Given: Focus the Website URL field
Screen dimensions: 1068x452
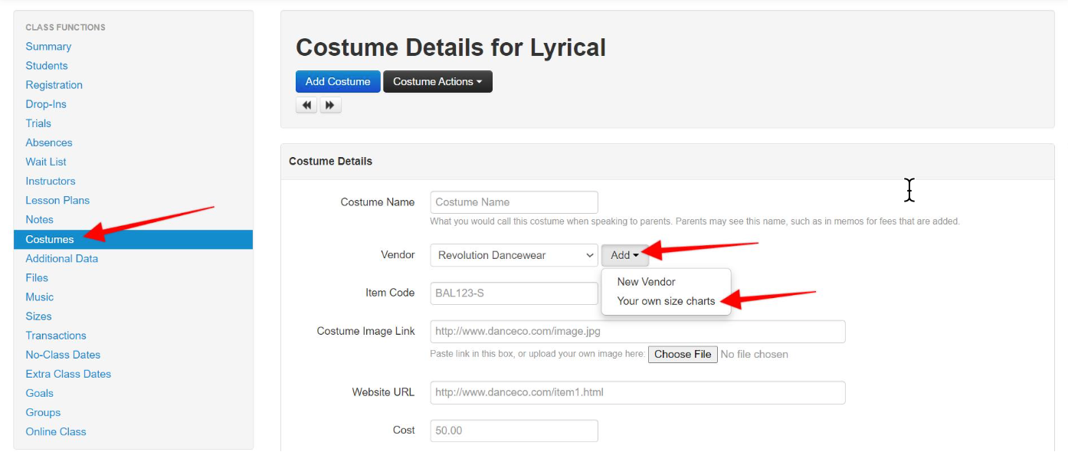Looking at the screenshot, I should tap(637, 392).
